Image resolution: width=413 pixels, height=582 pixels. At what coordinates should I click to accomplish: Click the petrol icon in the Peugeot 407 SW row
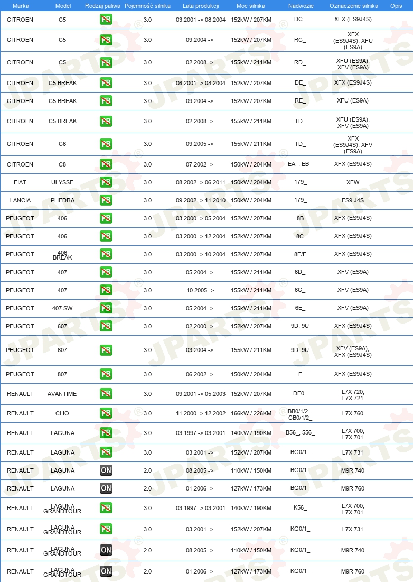coord(106,308)
